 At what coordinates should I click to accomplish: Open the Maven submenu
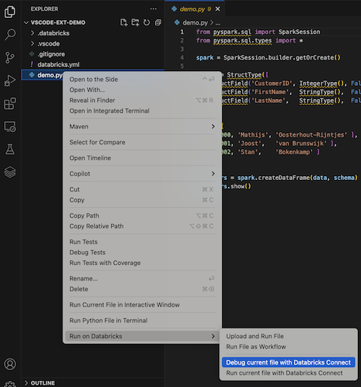click(142, 127)
